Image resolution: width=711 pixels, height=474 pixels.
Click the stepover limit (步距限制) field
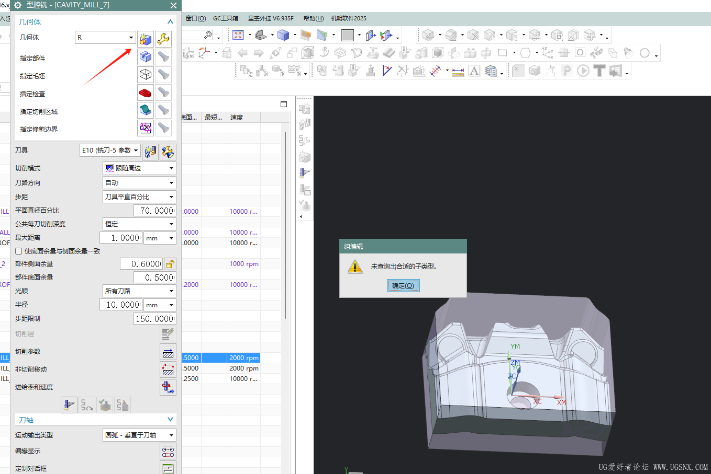tap(155, 319)
